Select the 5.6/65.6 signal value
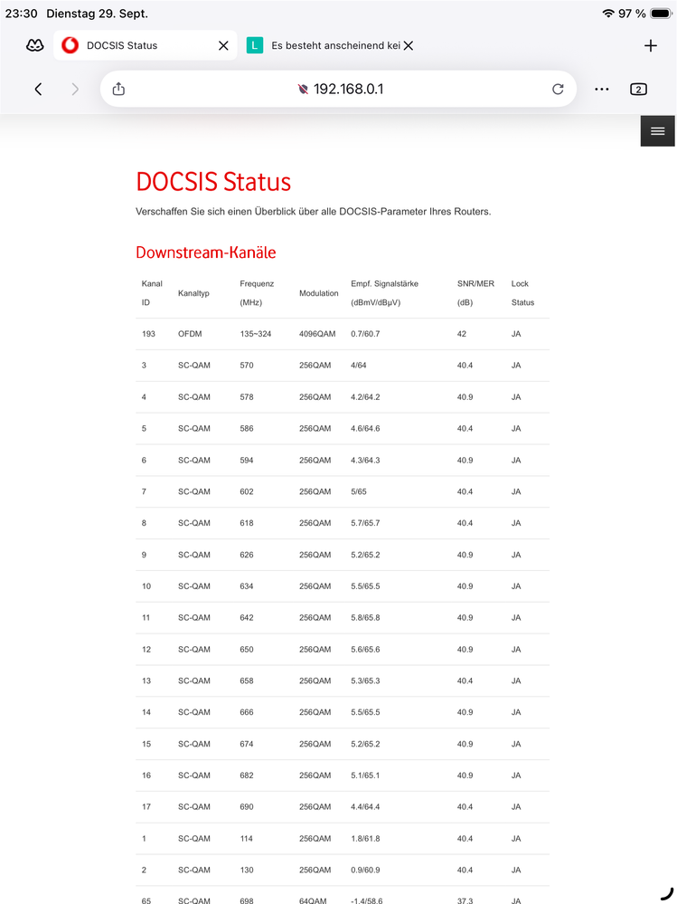 (365, 649)
